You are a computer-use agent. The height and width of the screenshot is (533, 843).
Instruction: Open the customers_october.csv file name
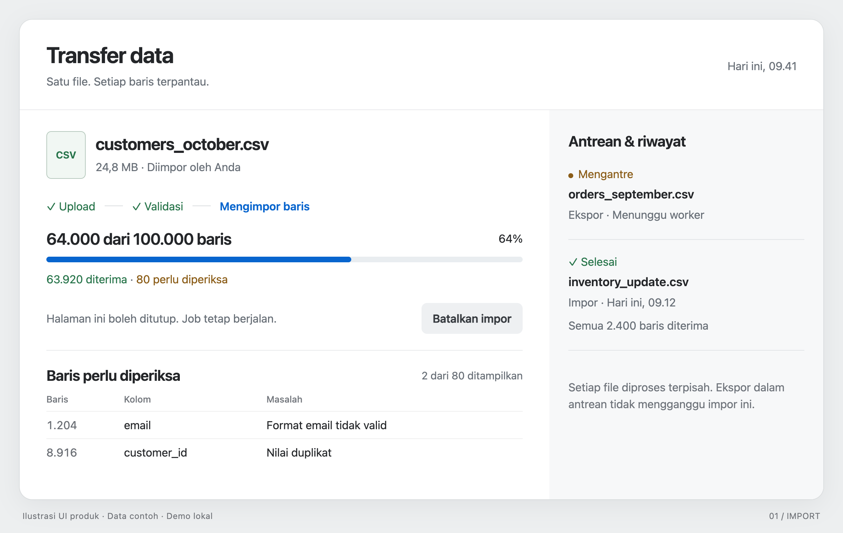[x=182, y=144]
